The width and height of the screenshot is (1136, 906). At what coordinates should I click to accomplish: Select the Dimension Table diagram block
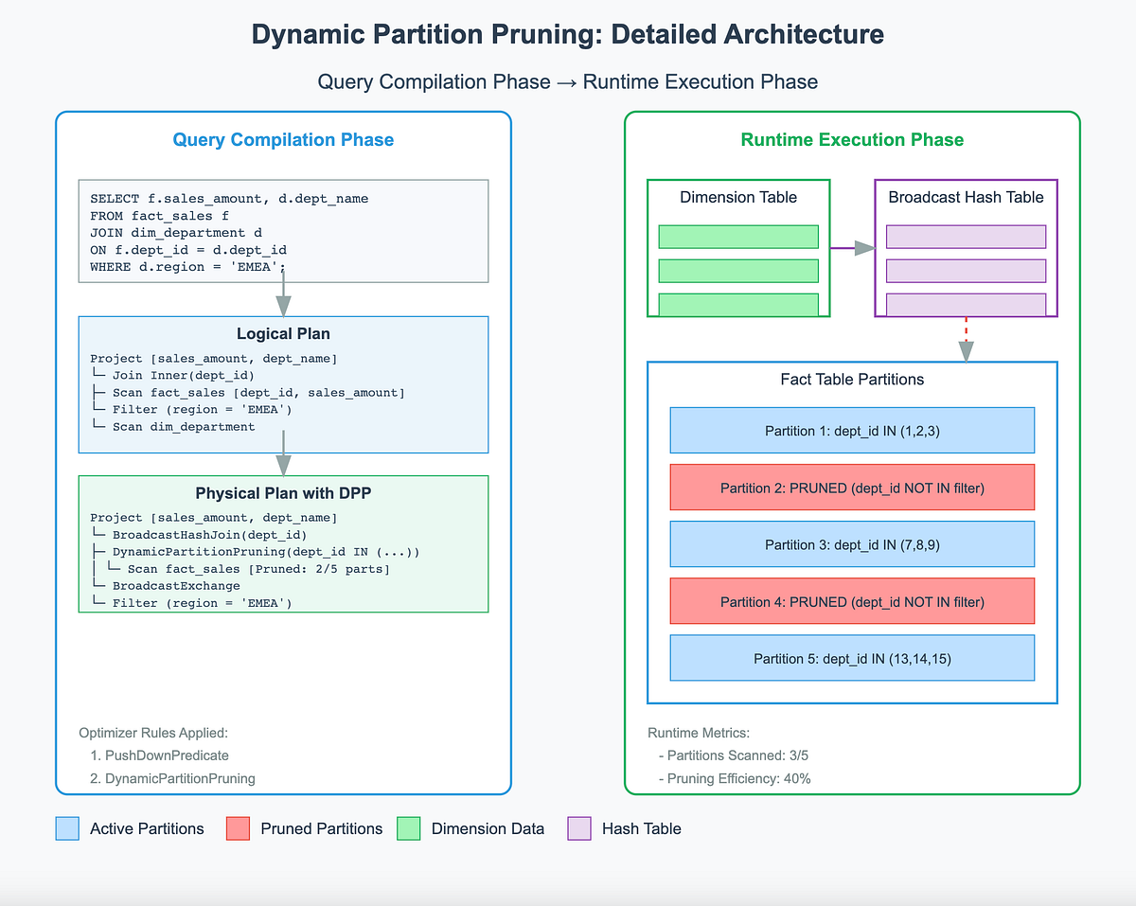pyautogui.click(x=738, y=248)
